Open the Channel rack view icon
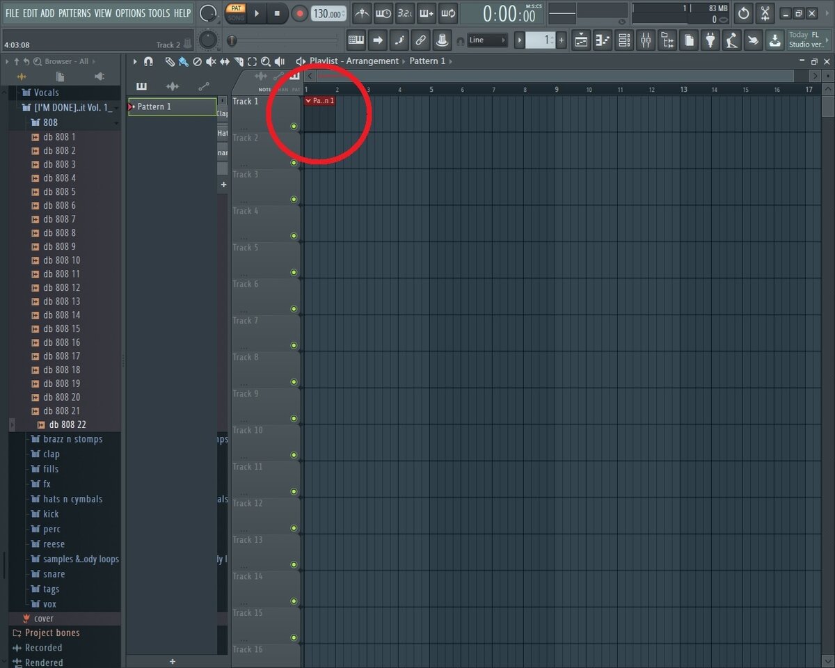Viewport: 835px width, 668px height. pos(624,40)
